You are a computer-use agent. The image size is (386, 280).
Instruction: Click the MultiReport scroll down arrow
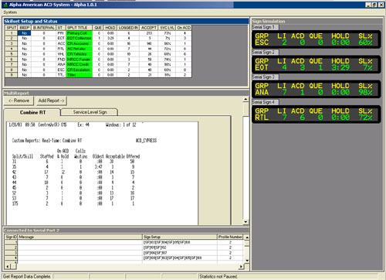click(x=245, y=222)
